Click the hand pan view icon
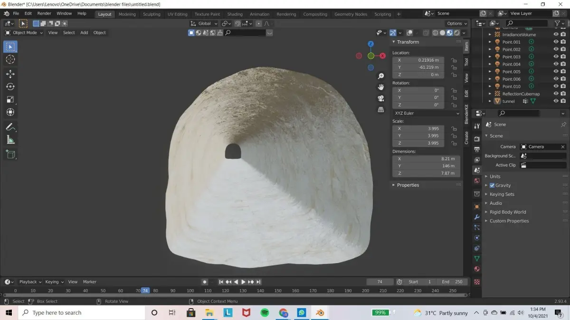This screenshot has height=320, width=570. (380, 87)
